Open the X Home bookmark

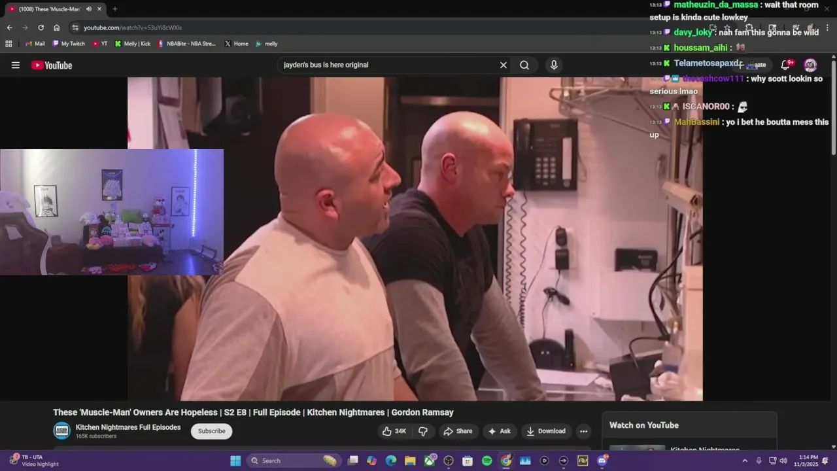pyautogui.click(x=237, y=44)
